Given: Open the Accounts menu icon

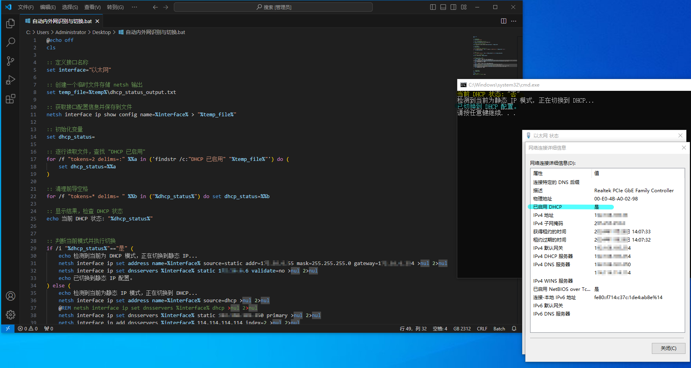Looking at the screenshot, I should [11, 296].
